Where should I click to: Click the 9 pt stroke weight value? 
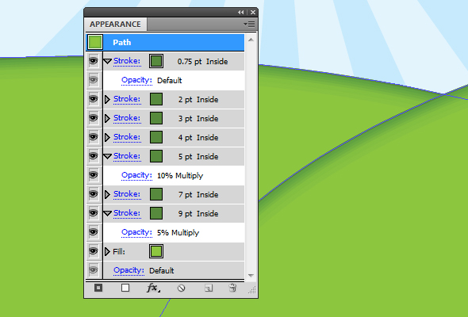[186, 214]
